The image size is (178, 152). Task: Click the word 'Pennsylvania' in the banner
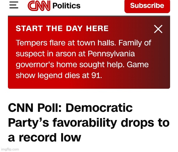[x=111, y=54]
